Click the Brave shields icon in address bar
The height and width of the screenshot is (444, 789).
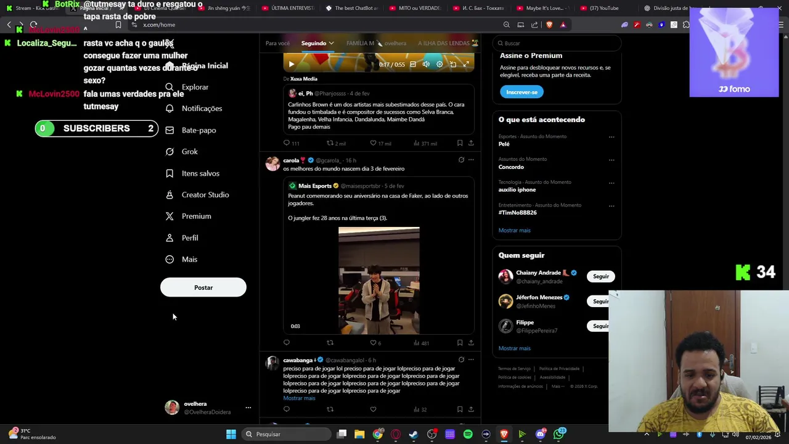pos(549,25)
